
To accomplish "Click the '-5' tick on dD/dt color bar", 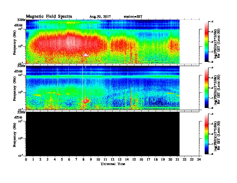I will pos(212,78).
